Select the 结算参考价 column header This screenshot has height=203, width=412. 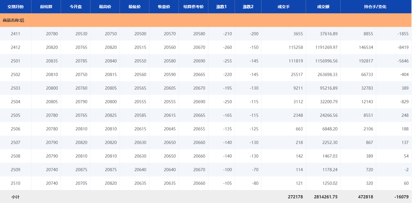point(194,7)
